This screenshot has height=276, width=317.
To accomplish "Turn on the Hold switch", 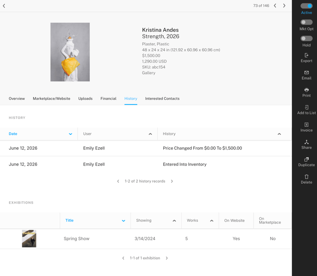I will pos(306,38).
